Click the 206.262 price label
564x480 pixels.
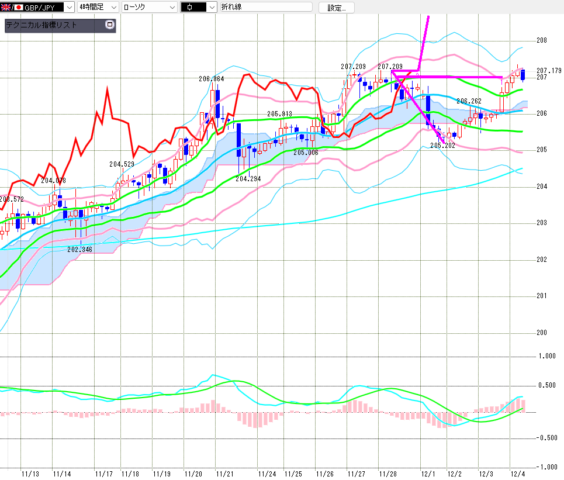pos(469,101)
